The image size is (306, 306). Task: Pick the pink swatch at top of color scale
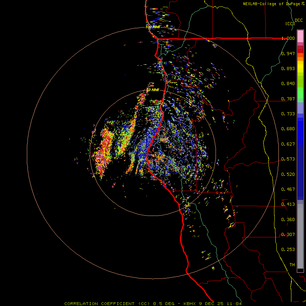pyautogui.click(x=300, y=35)
